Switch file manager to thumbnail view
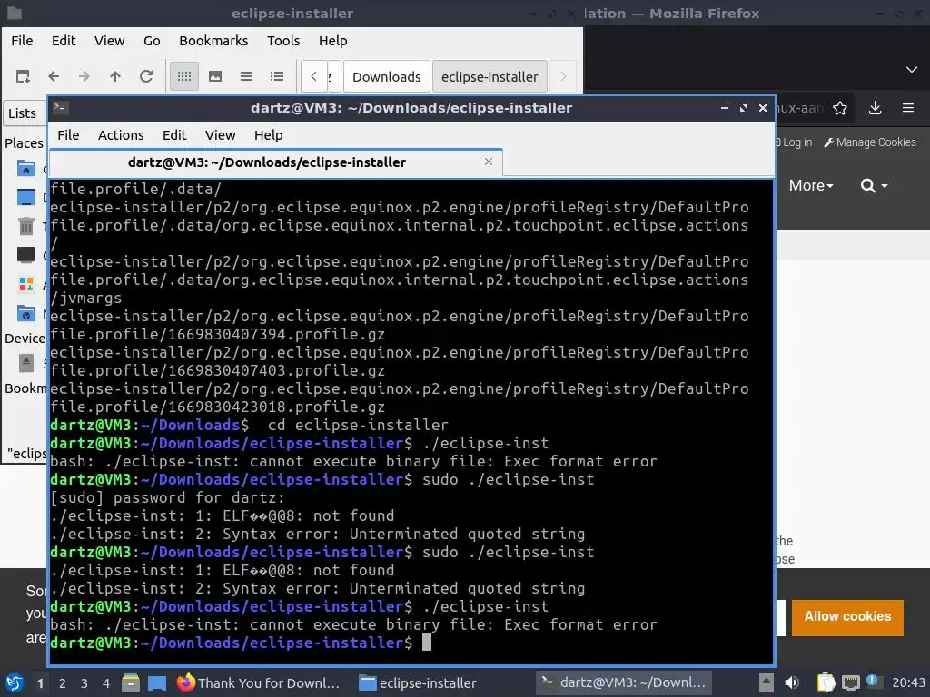The image size is (930, 697). pyautogui.click(x=215, y=76)
